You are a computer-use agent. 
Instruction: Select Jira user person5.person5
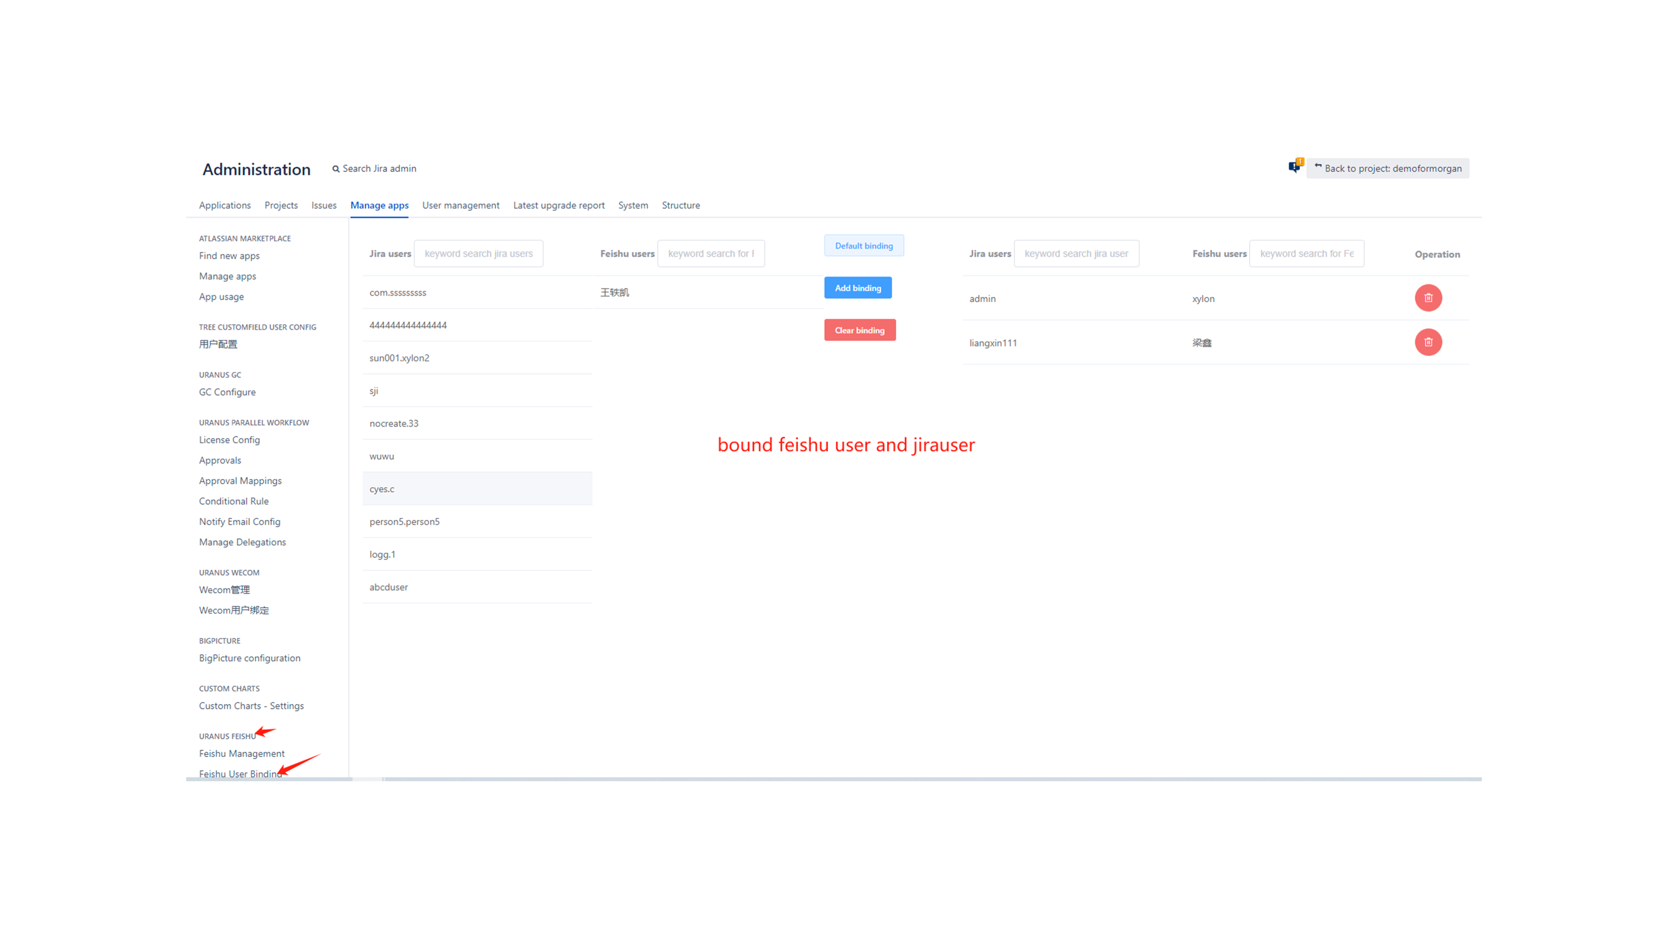[x=478, y=522]
